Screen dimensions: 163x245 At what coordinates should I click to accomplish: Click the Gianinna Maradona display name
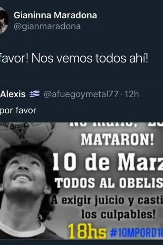click(x=55, y=16)
